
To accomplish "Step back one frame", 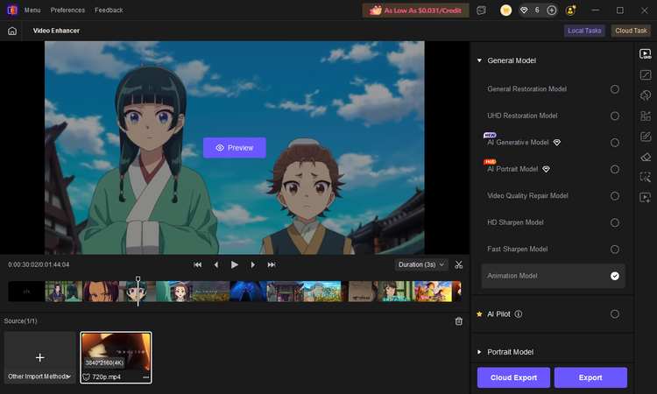I will point(216,264).
